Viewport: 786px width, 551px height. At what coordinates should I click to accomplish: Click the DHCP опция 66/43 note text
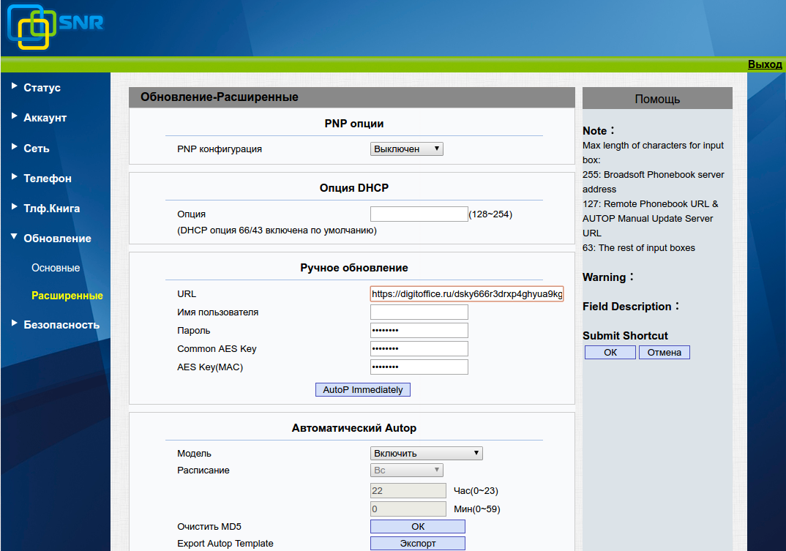277,230
